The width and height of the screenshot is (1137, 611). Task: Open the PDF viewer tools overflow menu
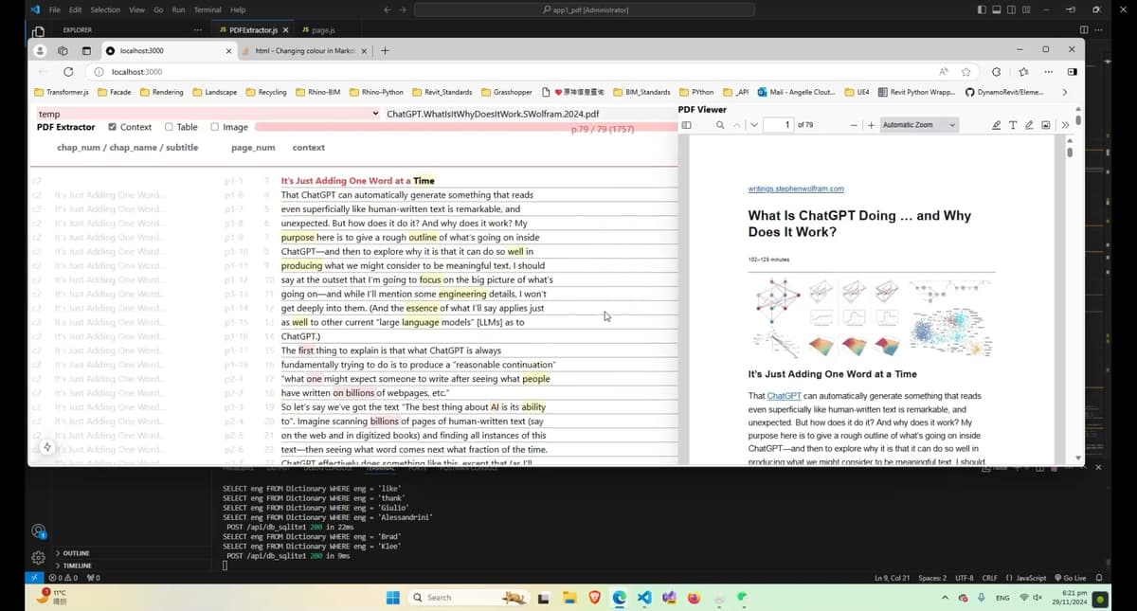1064,125
